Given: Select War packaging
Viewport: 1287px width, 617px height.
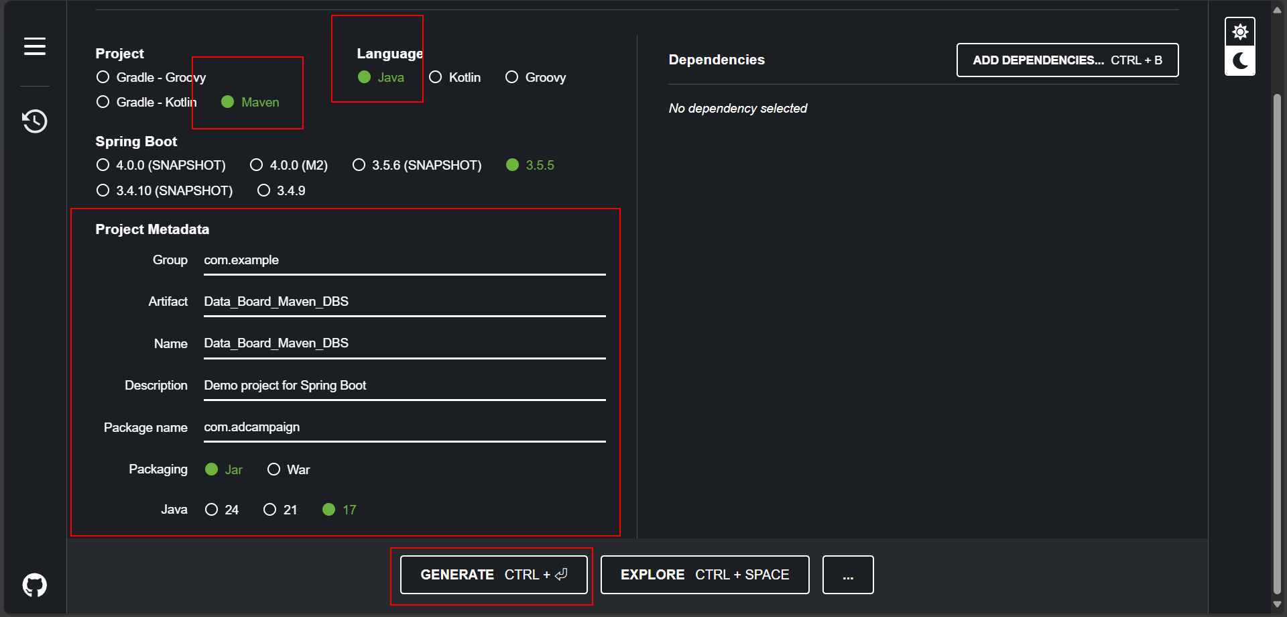Looking at the screenshot, I should (288, 469).
